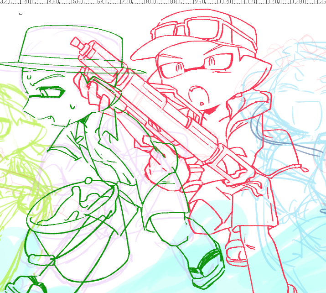Click the 800 mark on the horizontal ruler

tap(151, 2)
